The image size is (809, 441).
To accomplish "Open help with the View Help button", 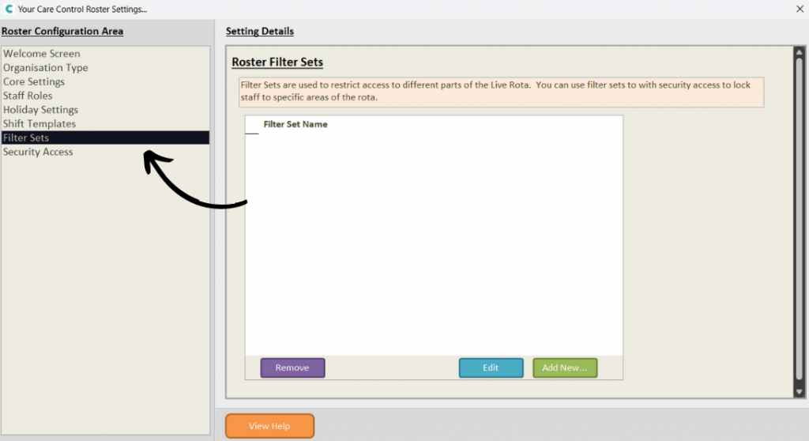I will [x=269, y=426].
